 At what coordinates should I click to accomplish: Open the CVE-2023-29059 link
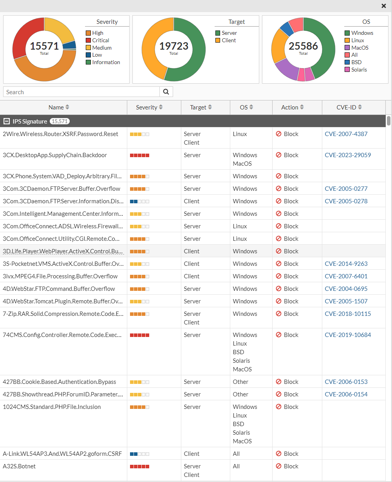[x=348, y=155]
